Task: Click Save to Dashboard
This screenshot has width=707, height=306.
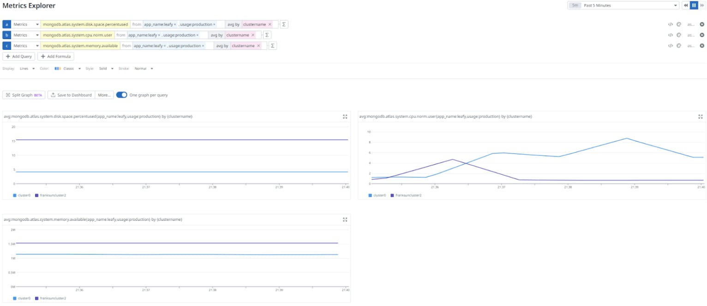Action: click(71, 94)
